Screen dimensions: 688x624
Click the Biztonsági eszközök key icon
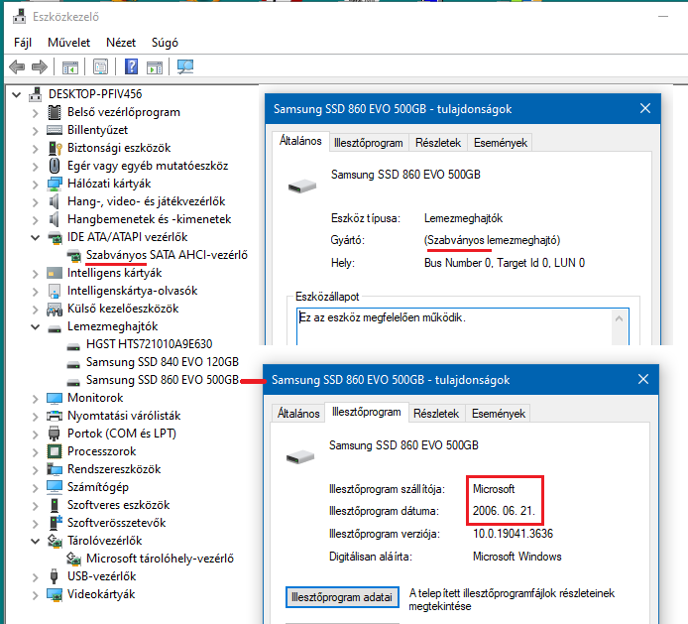pos(55,148)
